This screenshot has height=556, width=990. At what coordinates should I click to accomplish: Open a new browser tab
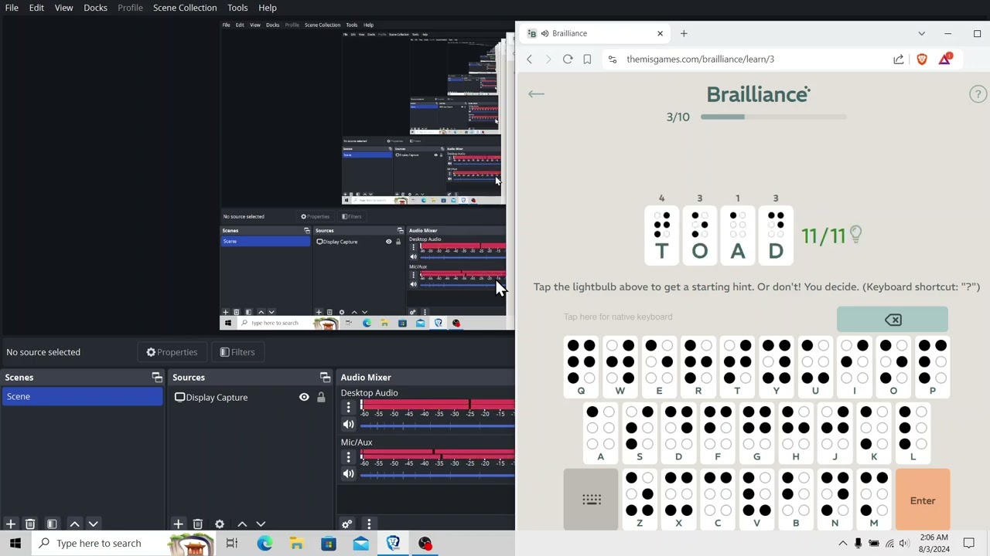point(684,33)
